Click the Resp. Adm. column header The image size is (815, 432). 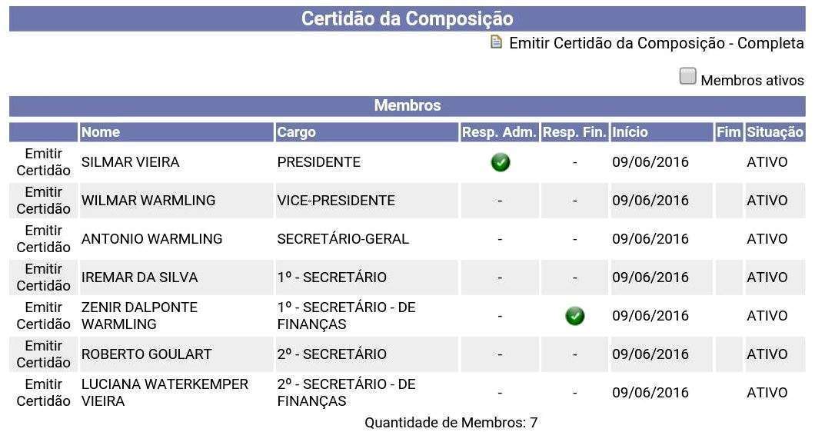click(499, 132)
